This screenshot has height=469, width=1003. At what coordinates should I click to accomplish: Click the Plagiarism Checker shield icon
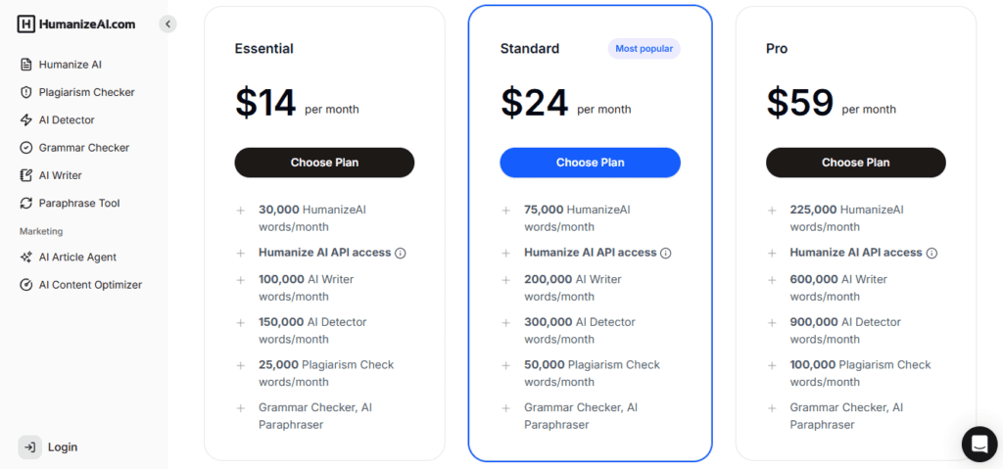point(26,92)
